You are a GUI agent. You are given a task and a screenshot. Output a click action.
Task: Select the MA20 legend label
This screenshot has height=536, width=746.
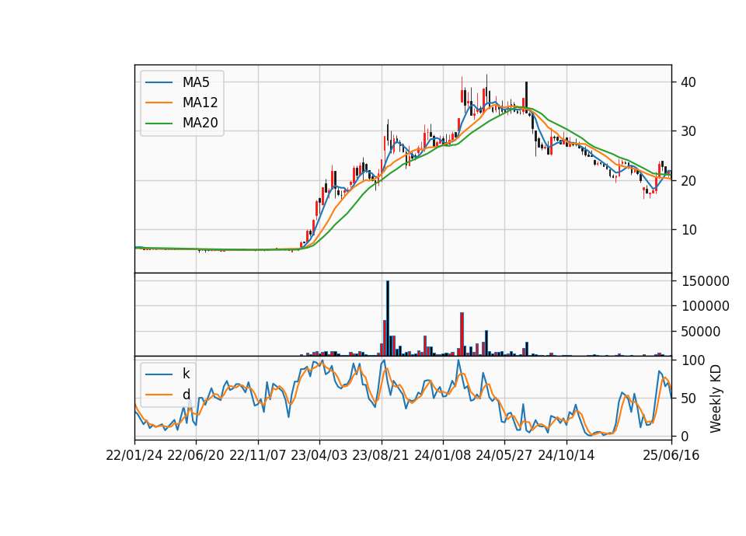coord(200,123)
